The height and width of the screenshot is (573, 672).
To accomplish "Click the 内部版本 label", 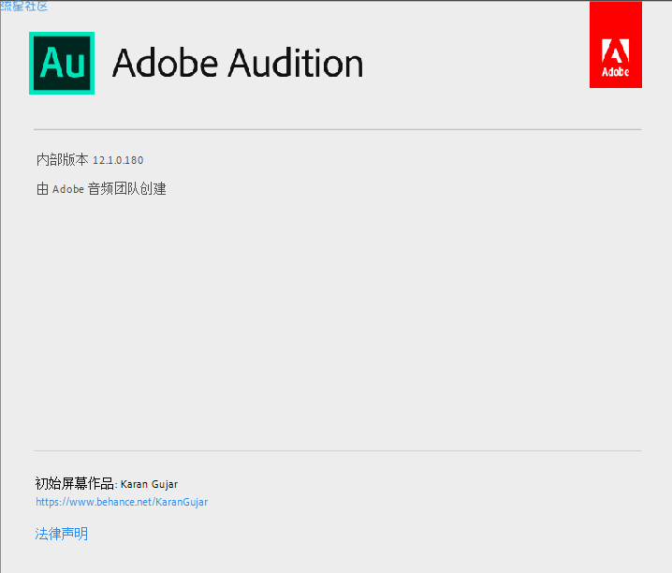I will (x=62, y=159).
